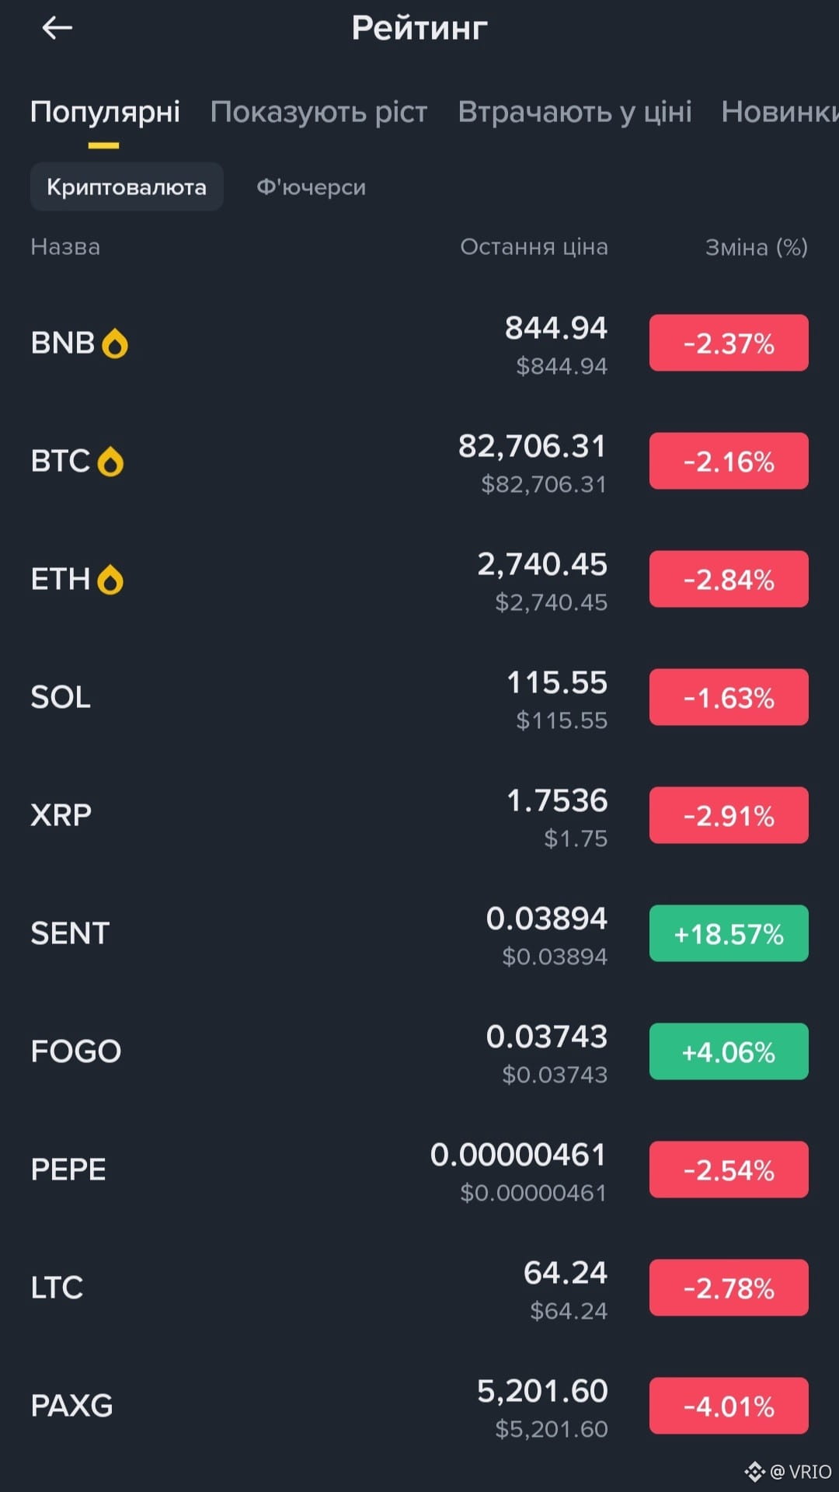Screen dimensions: 839x1492
Task: Click the hot flame icon beside BTC
Action: [x=110, y=462]
